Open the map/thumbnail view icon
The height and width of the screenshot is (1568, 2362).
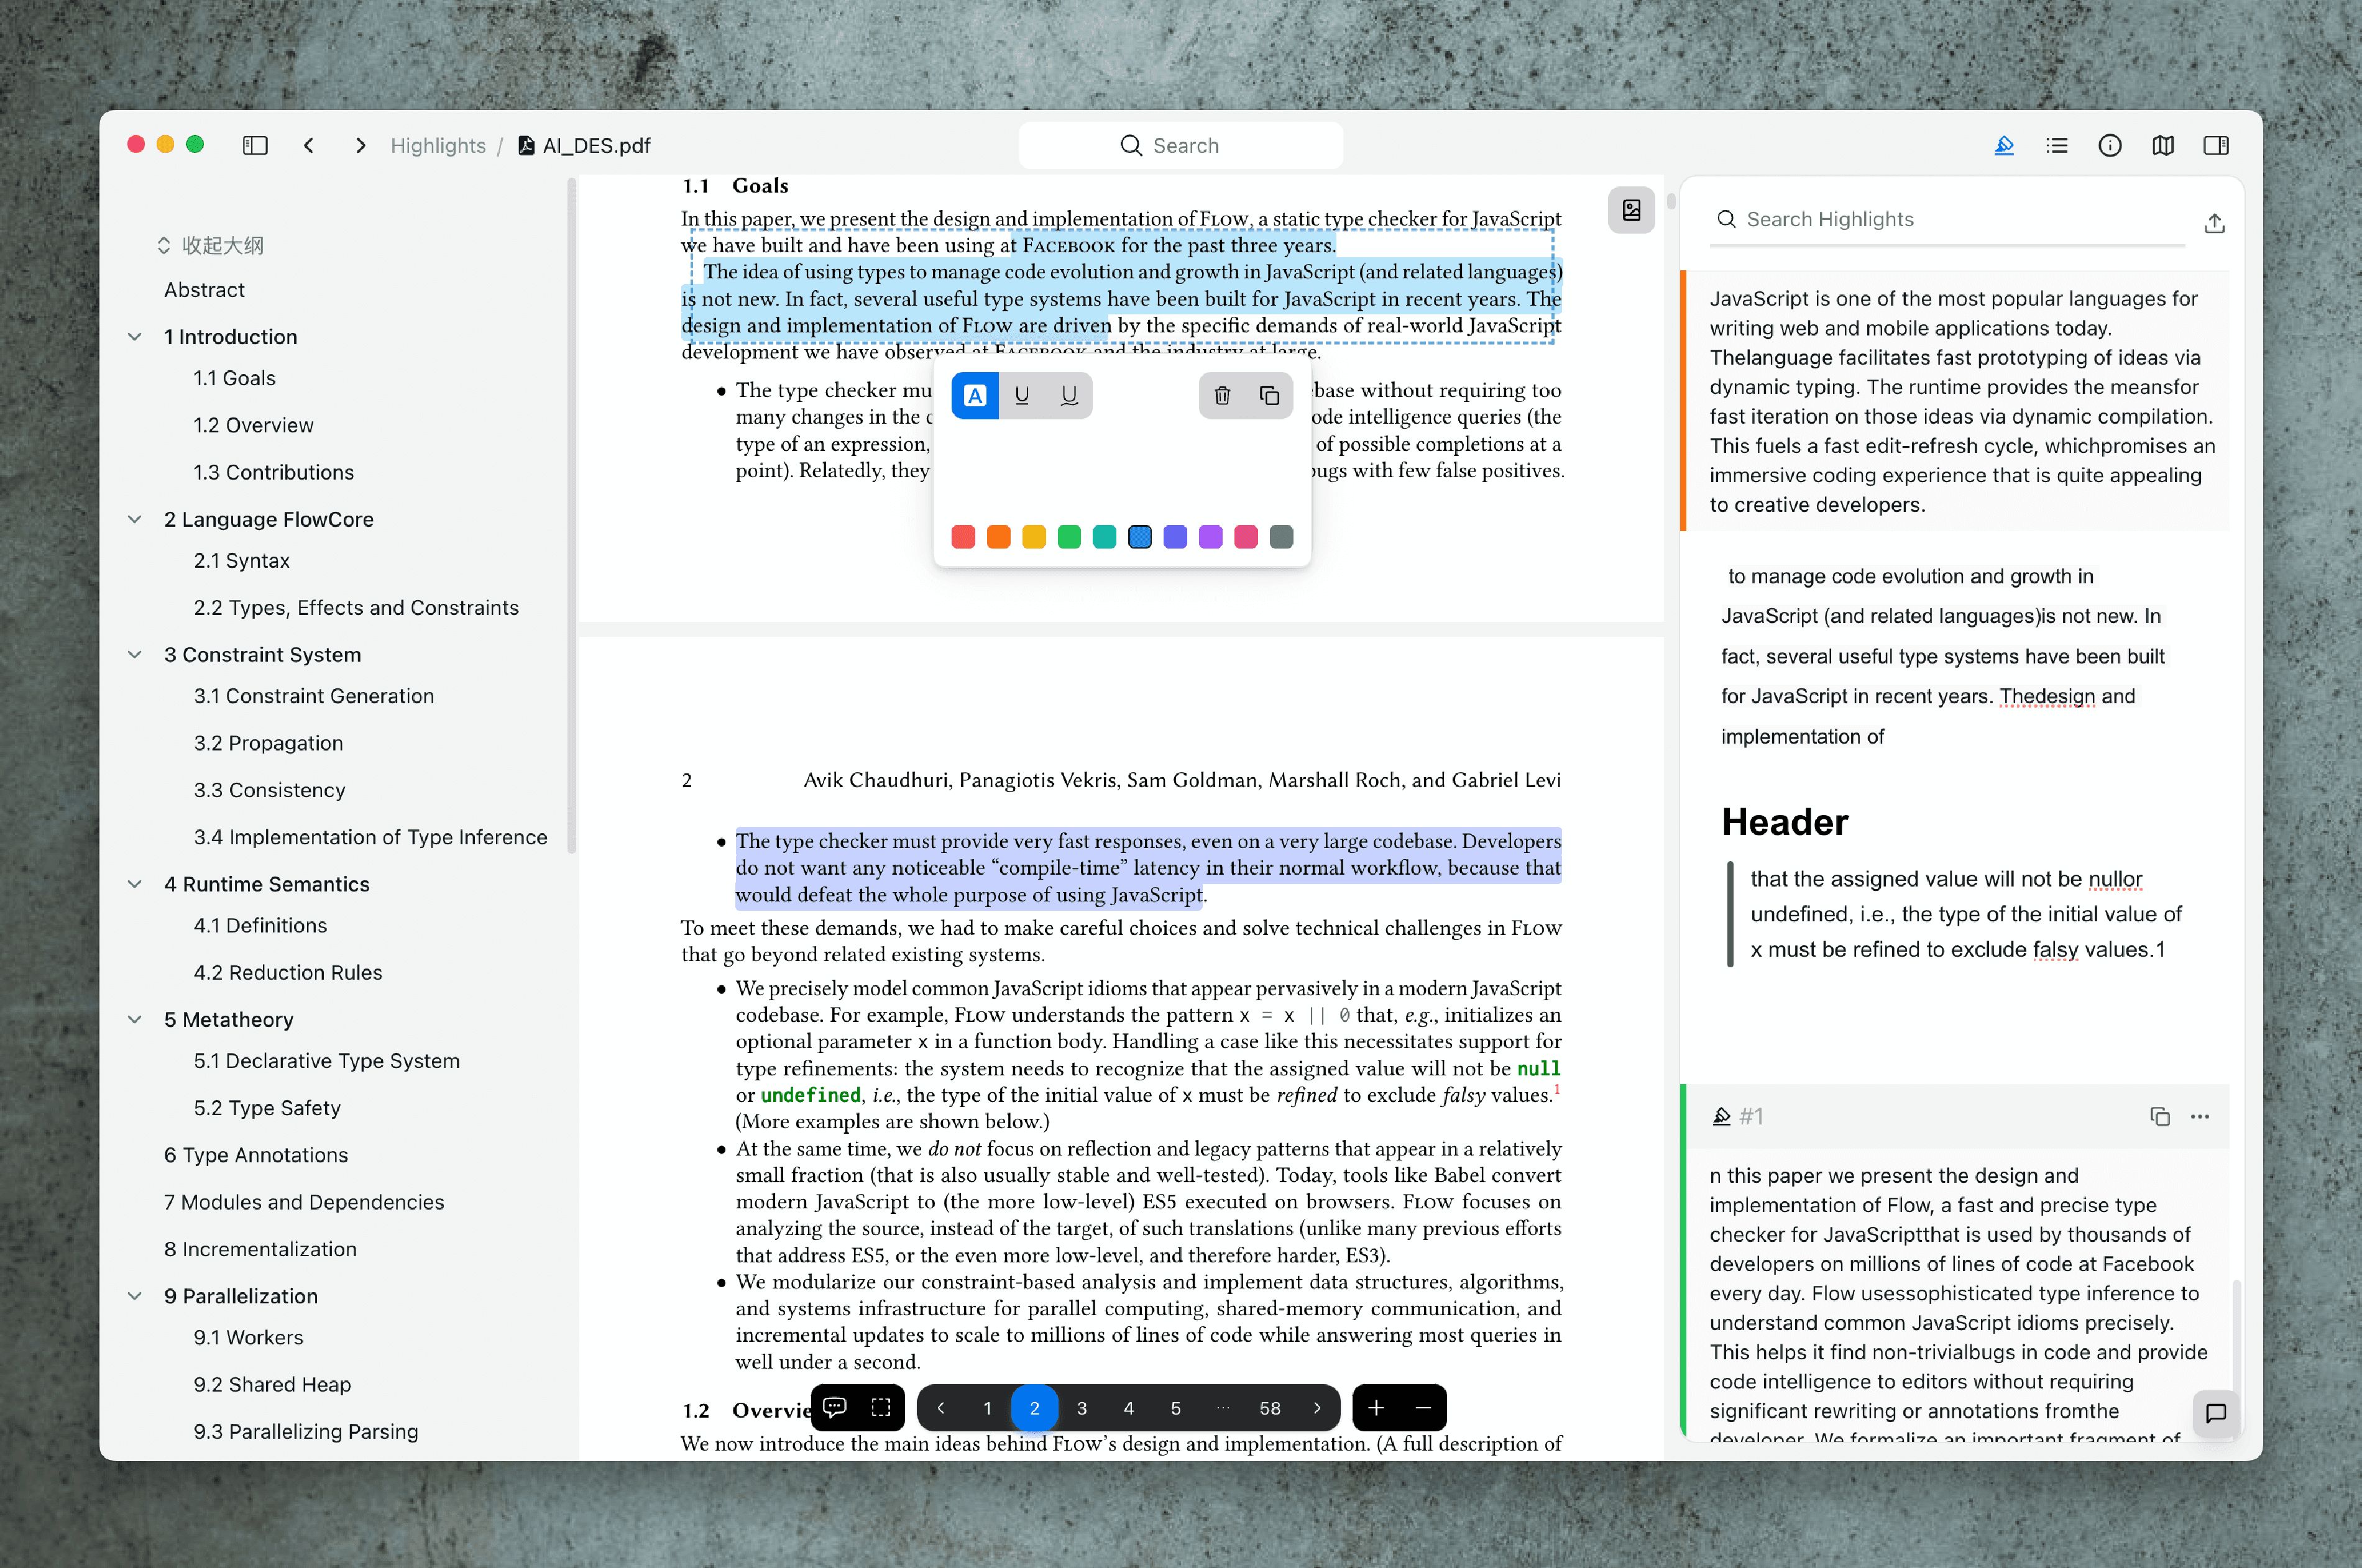[2162, 145]
